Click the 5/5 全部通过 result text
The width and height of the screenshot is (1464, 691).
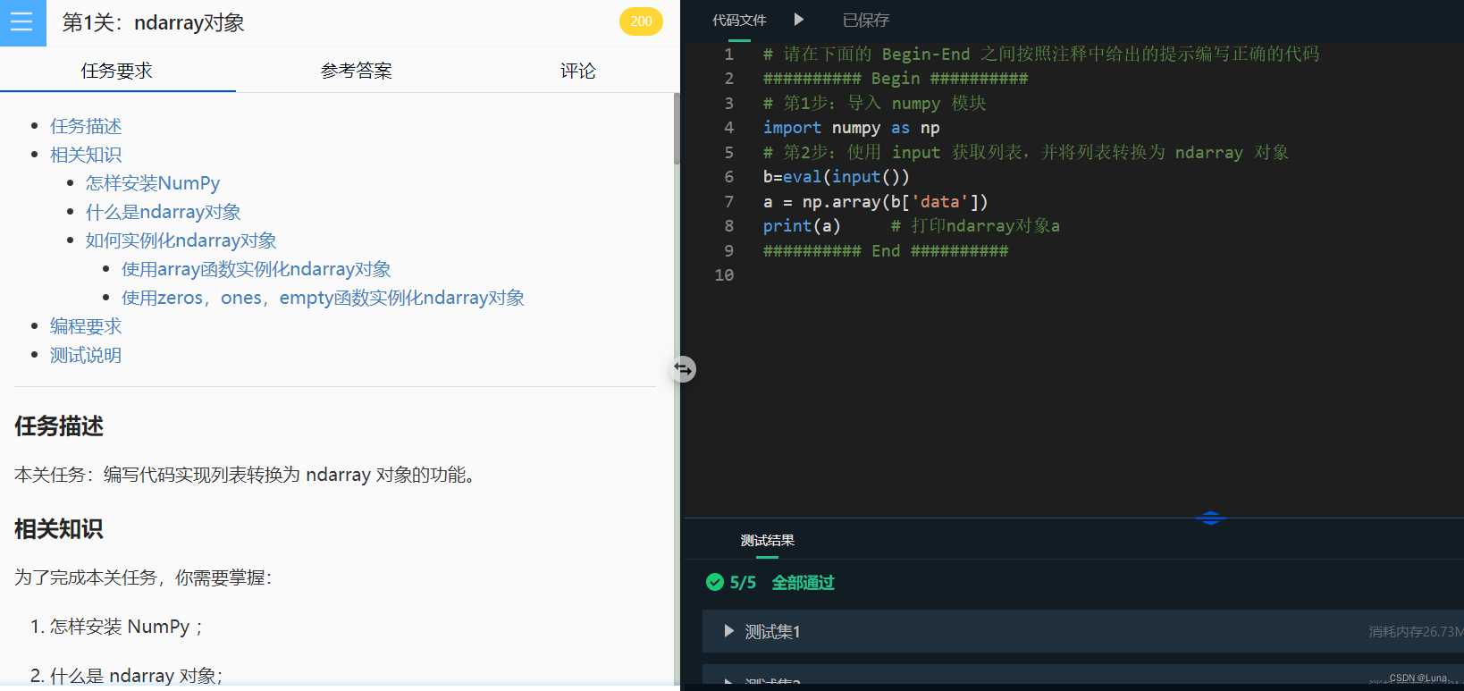[782, 583]
